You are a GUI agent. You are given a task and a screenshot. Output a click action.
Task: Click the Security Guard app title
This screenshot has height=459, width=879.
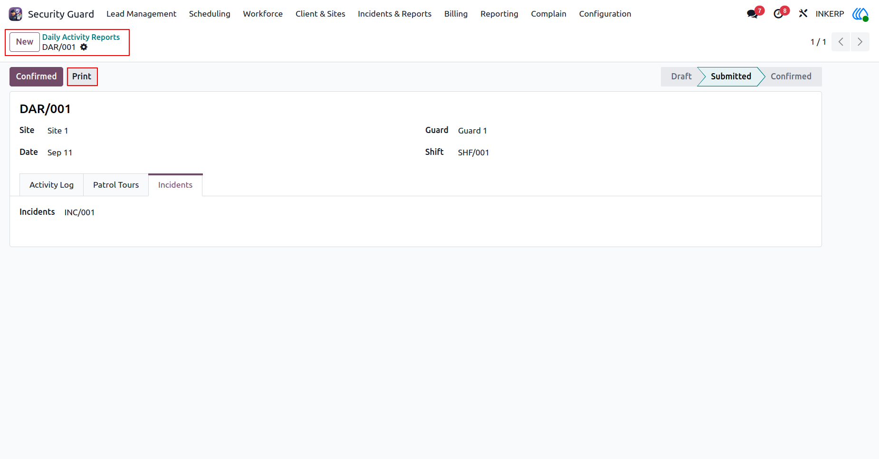(x=61, y=14)
